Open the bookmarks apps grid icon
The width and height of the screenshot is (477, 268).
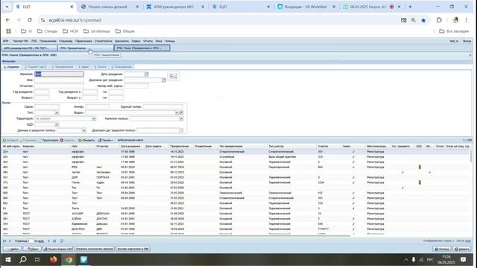8,31
